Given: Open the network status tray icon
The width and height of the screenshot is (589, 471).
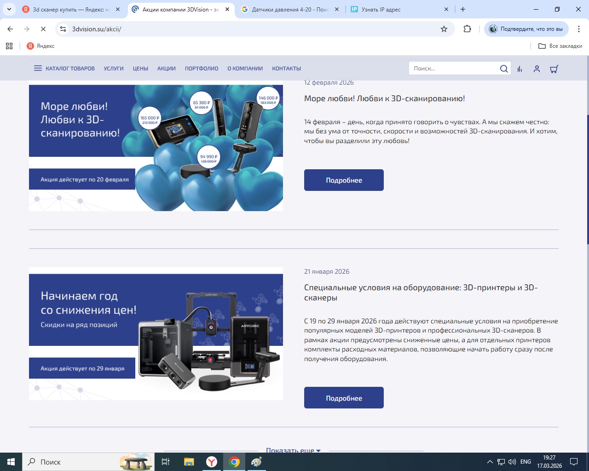Looking at the screenshot, I should tap(501, 462).
